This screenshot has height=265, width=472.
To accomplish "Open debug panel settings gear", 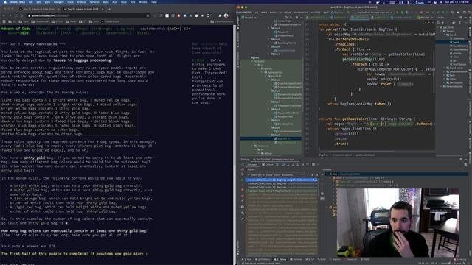I will pyautogui.click(x=461, y=159).
